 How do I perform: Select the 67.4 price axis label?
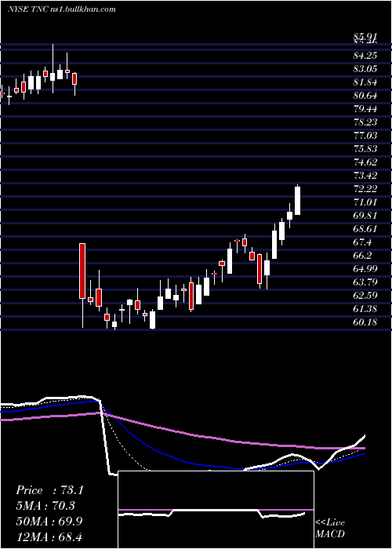coord(362,242)
